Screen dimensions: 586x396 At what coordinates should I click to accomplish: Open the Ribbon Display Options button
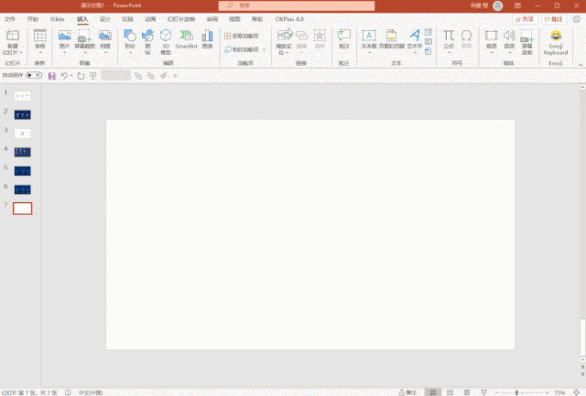tap(517, 5)
